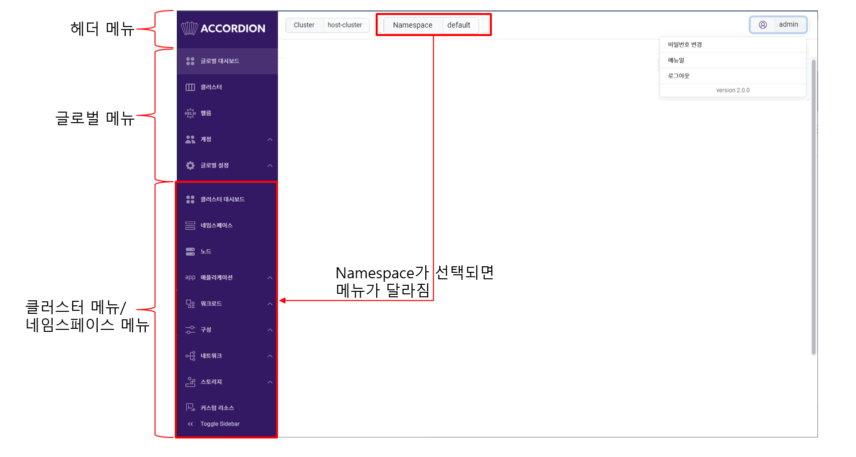Open the 노드 menu label
This screenshot has width=856, height=457.
coord(206,251)
